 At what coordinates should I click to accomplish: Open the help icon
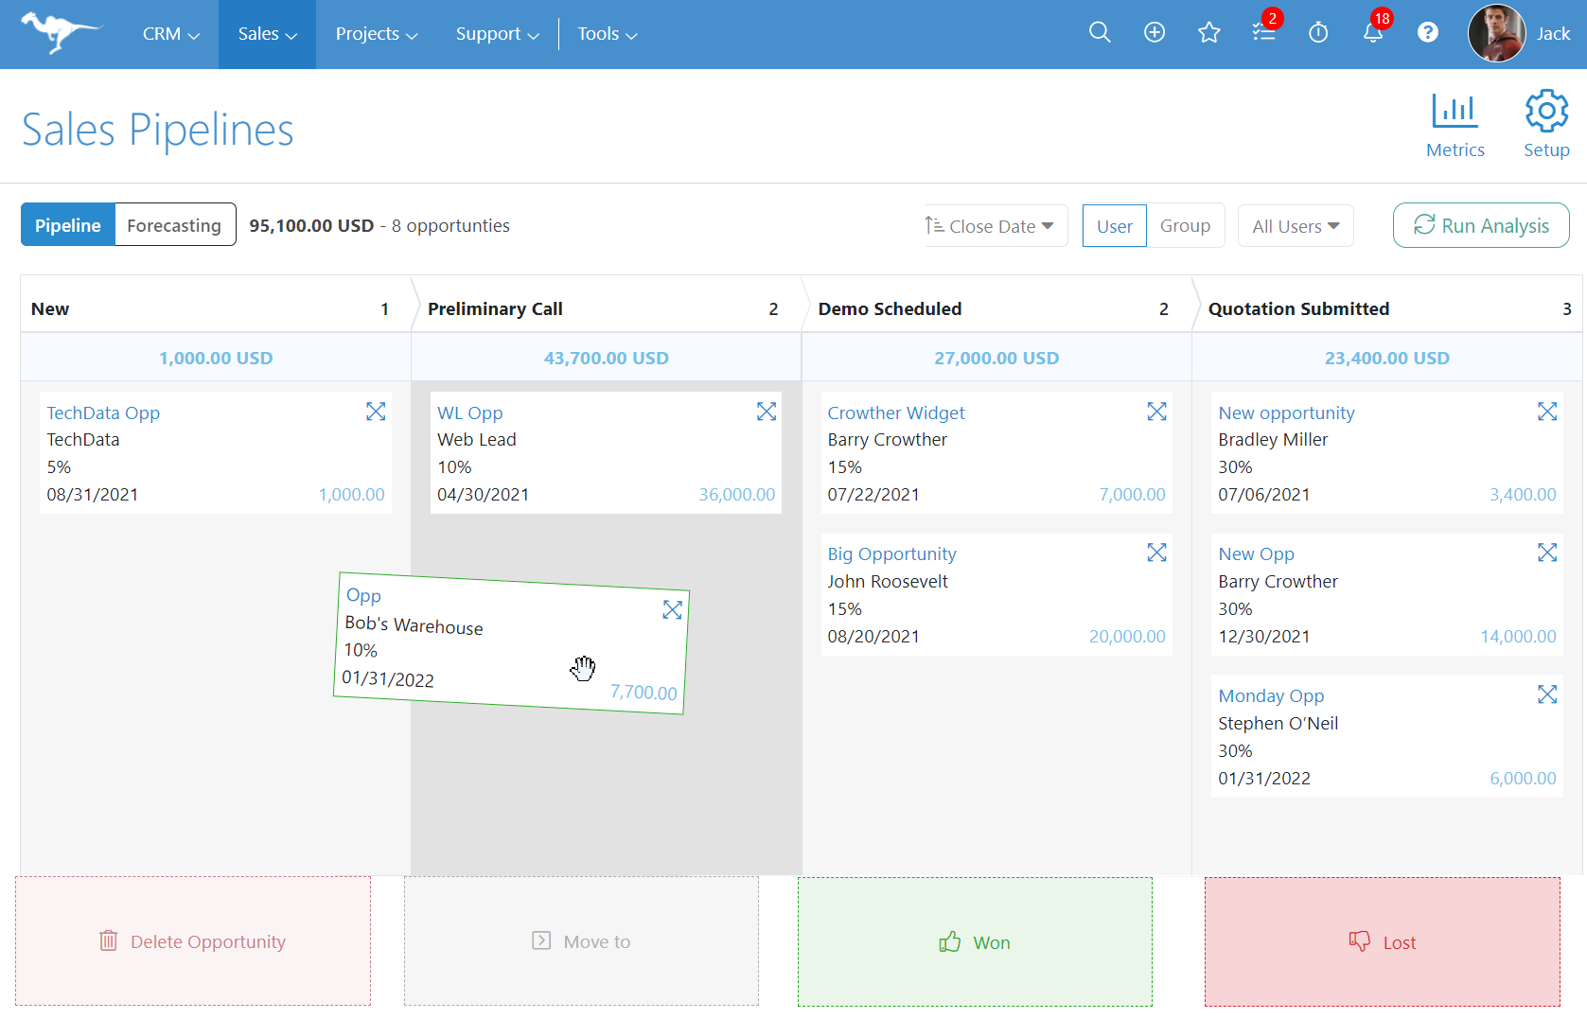(x=1428, y=32)
